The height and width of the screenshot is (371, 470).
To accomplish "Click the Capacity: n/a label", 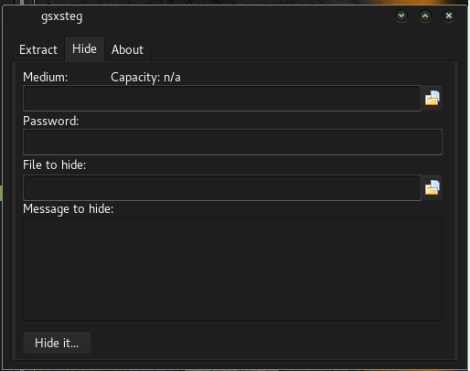I will pyautogui.click(x=145, y=78).
